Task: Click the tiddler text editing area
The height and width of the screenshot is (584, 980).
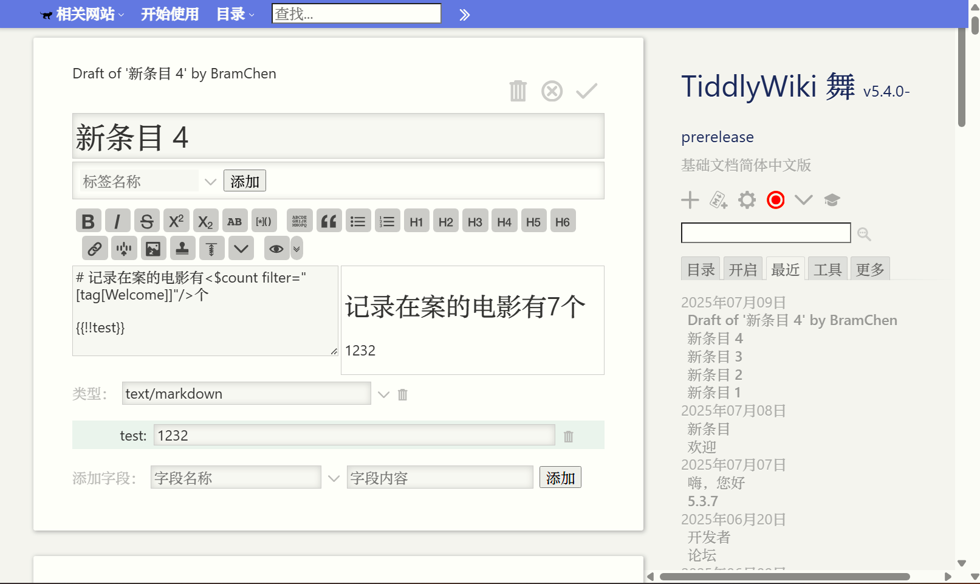Action: tap(205, 311)
